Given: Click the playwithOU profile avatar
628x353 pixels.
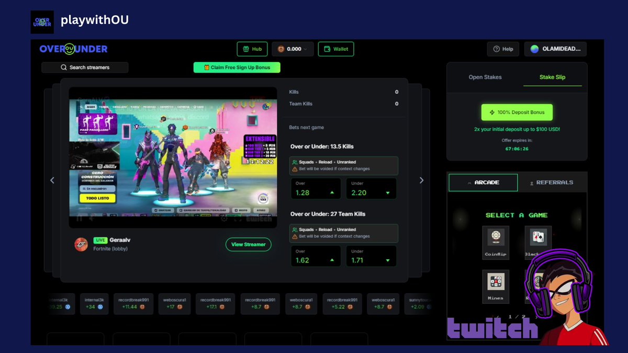Looking at the screenshot, I should click(x=42, y=21).
